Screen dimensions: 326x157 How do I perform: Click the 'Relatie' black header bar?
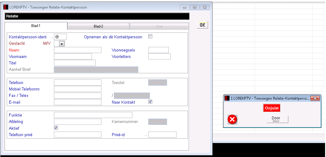click(x=97, y=16)
